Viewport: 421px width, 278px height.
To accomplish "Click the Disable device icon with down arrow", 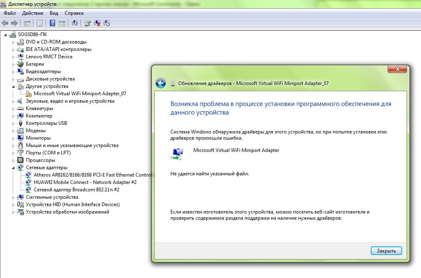I will 107,23.
